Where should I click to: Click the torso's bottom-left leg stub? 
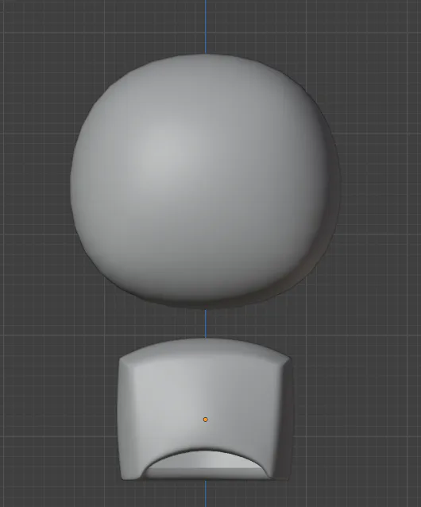point(133,470)
